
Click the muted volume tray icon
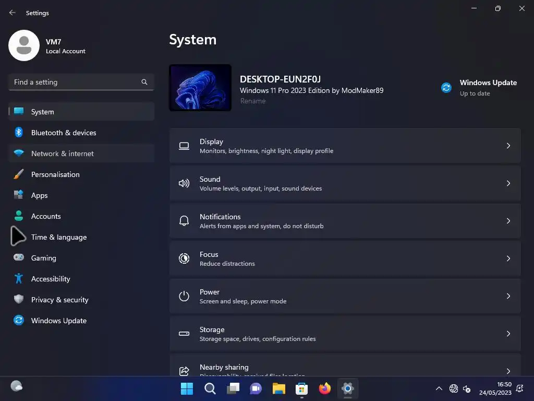[467, 388]
